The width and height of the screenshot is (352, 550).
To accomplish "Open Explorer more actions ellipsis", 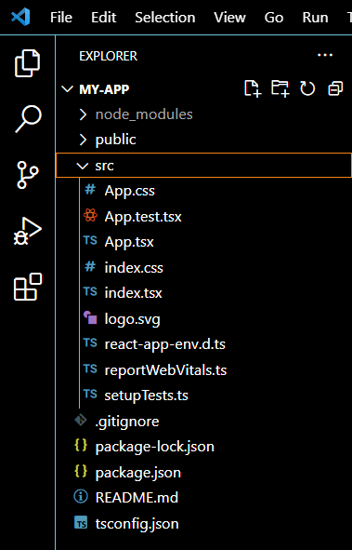I will point(325,55).
